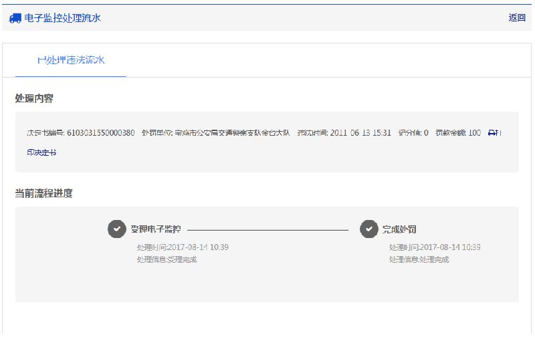Click the checkmark icon for 受理电子监控

coord(116,229)
